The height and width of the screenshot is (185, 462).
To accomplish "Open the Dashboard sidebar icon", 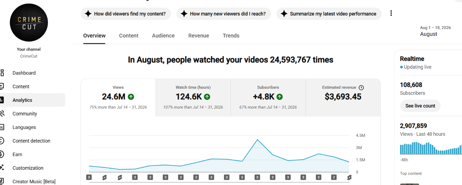I will pos(2,73).
